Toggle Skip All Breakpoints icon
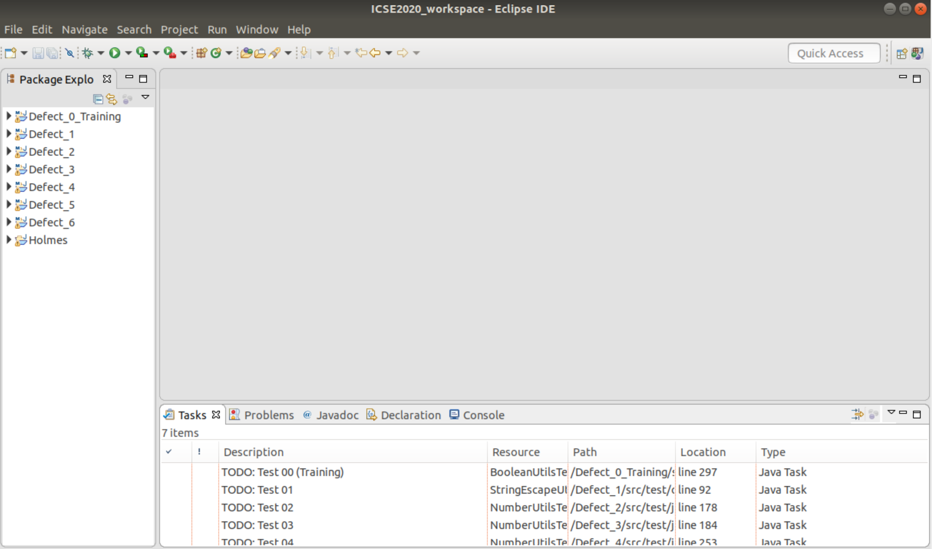 (x=70, y=53)
